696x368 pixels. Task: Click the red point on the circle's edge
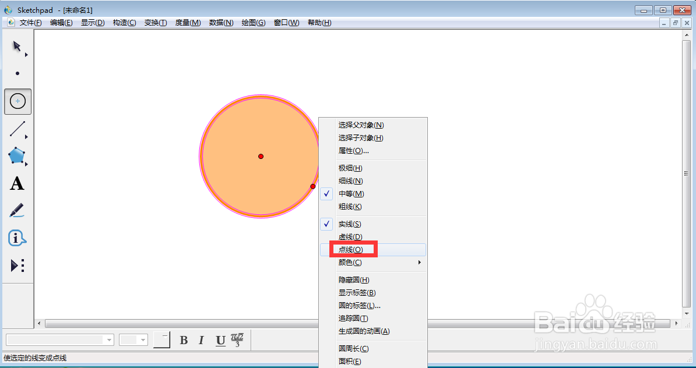tap(313, 186)
